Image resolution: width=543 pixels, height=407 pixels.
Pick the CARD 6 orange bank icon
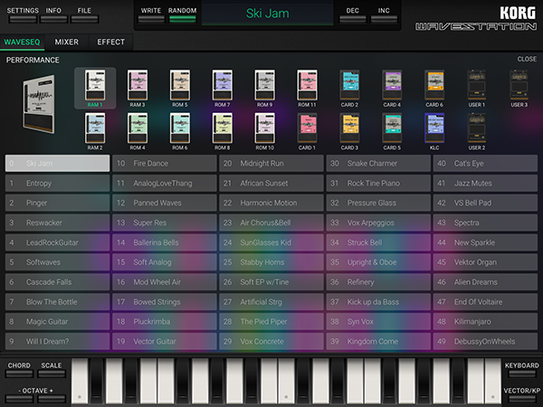tap(434, 86)
